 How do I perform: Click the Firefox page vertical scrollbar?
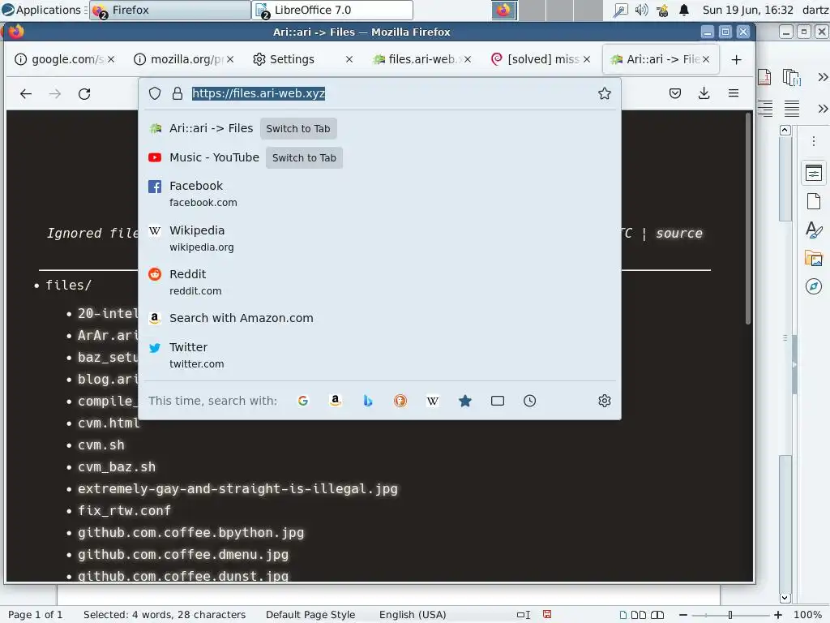point(748,218)
